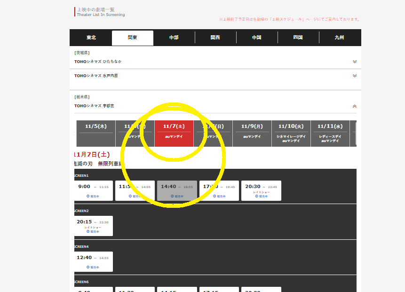Choose the 11/9(月) auマンデイ date
The image size is (405, 292).
click(x=252, y=134)
